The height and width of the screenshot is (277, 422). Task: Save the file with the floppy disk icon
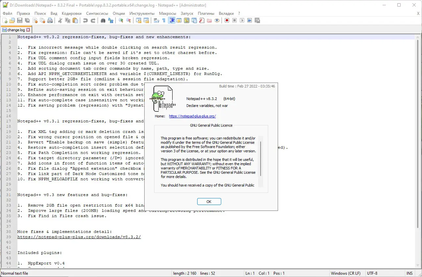(20, 20)
